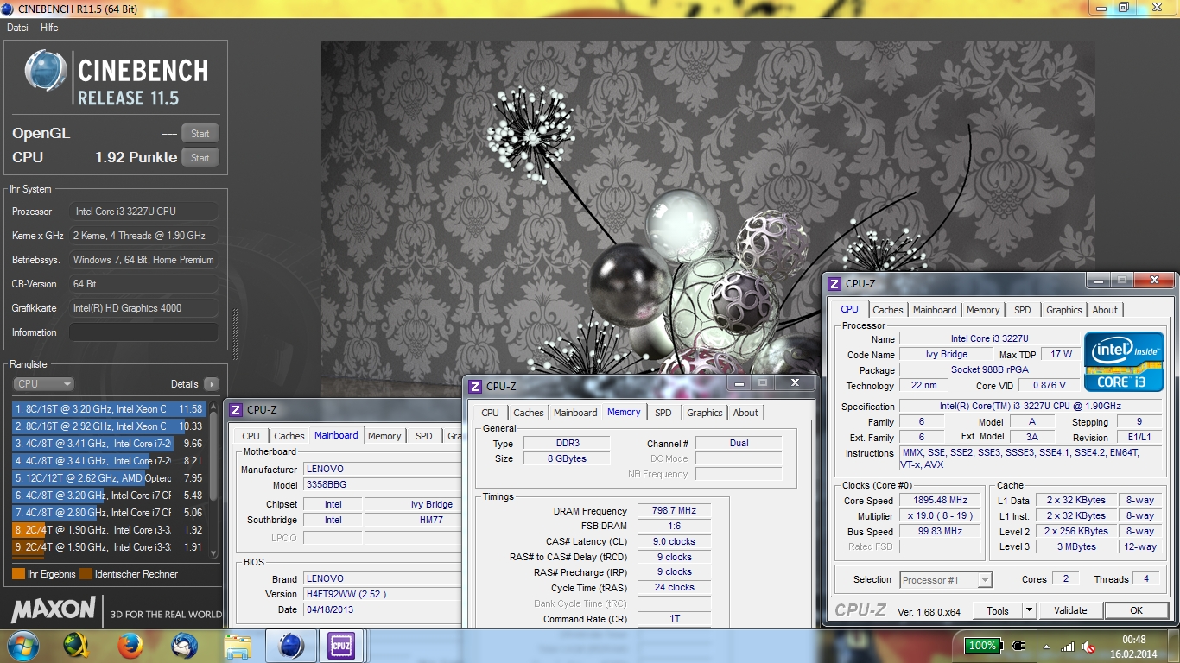The height and width of the screenshot is (663, 1180).
Task: Open the Windows Start orb
Action: point(22,646)
